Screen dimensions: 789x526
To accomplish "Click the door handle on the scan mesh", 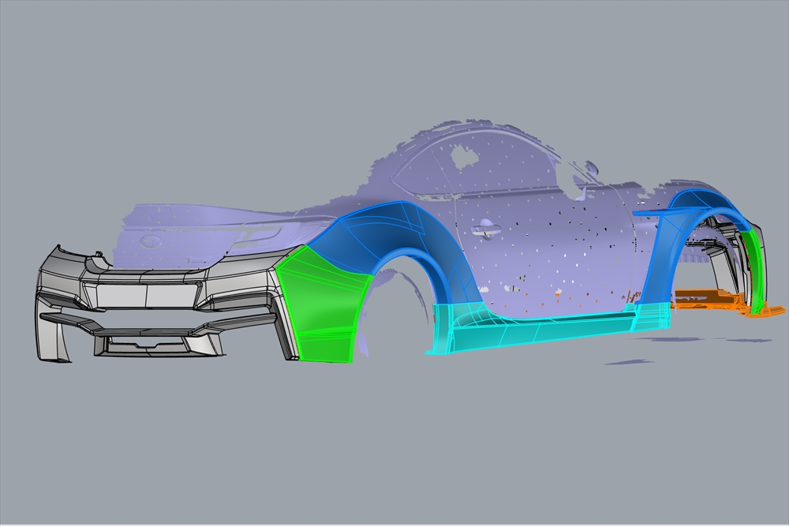I will pos(484,229).
